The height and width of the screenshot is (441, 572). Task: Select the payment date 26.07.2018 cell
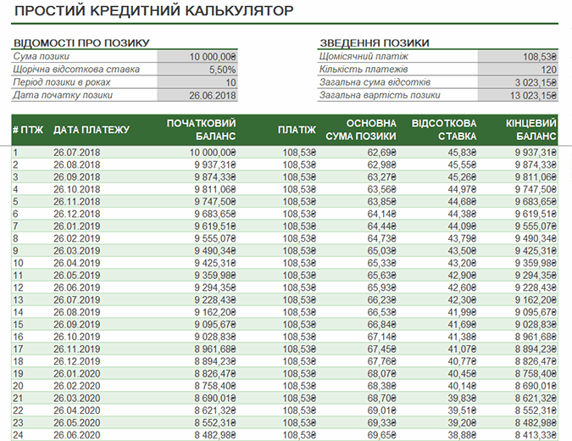click(76, 153)
